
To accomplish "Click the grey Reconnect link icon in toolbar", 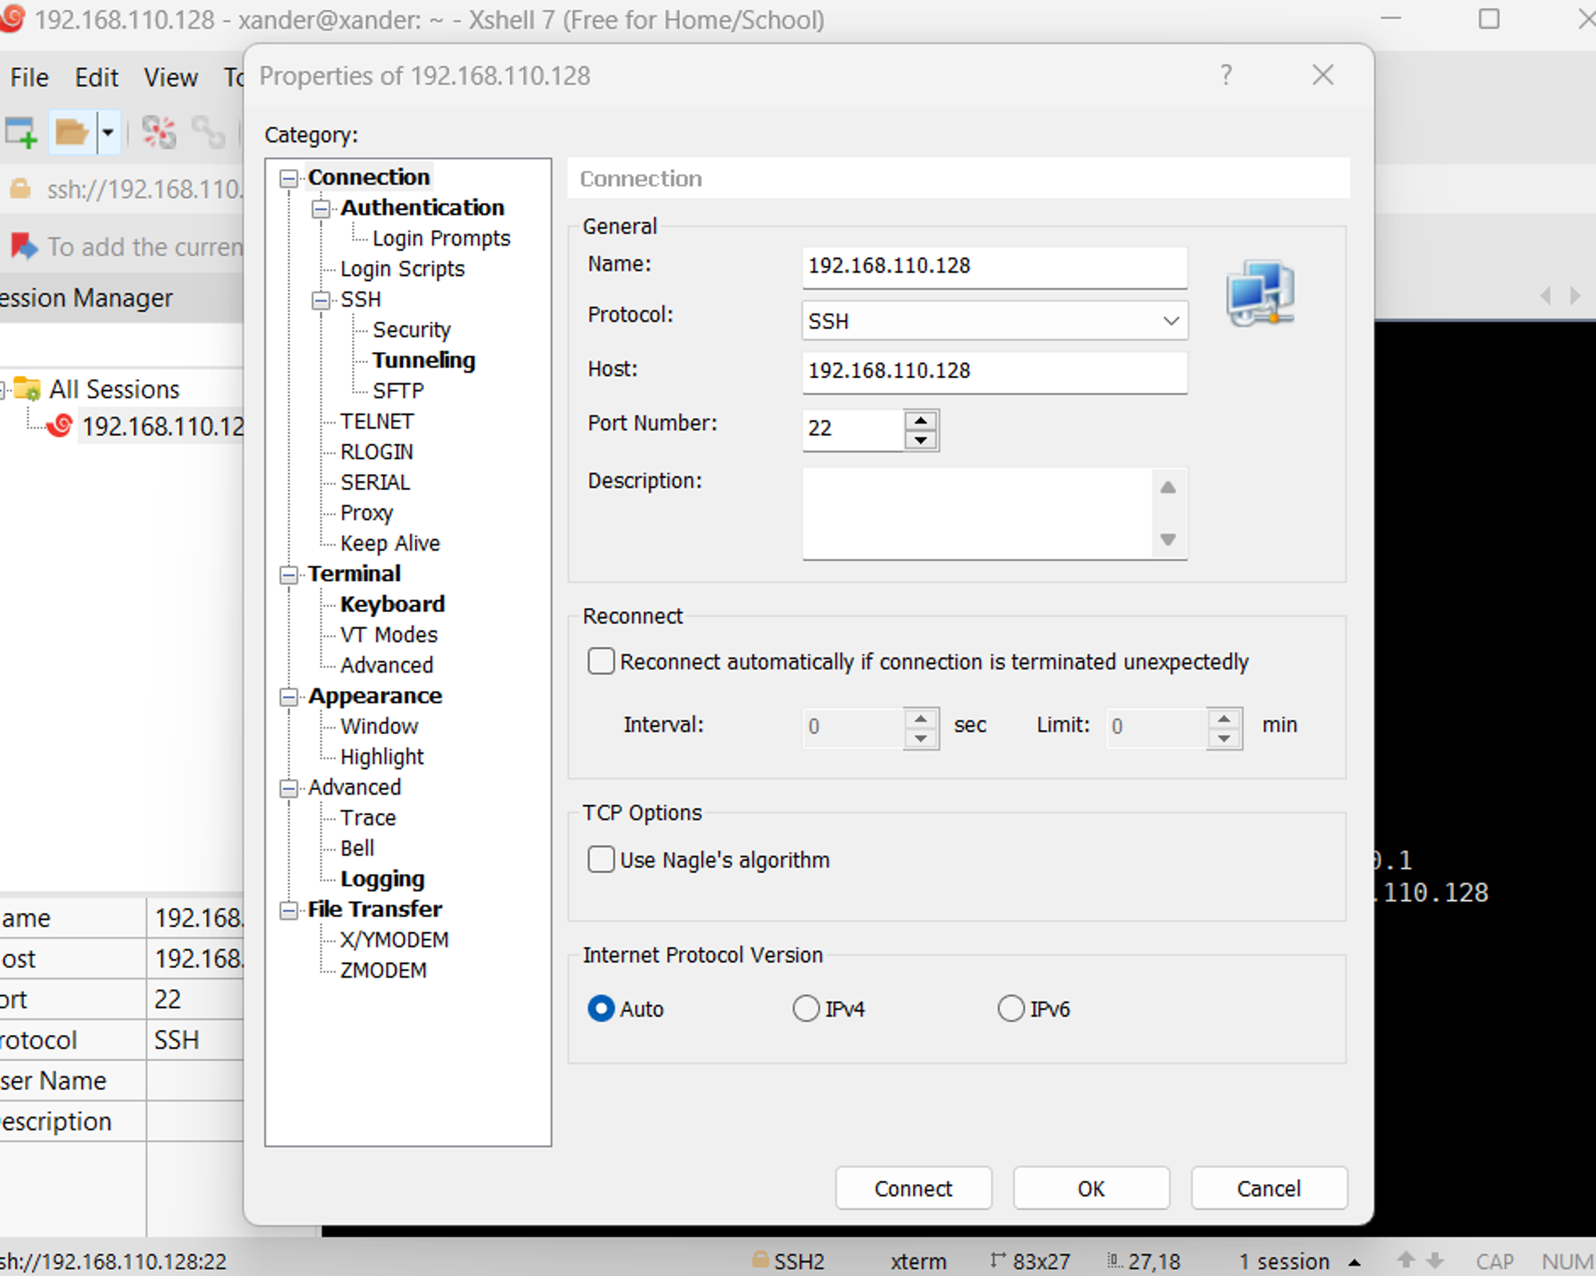I will 208,132.
